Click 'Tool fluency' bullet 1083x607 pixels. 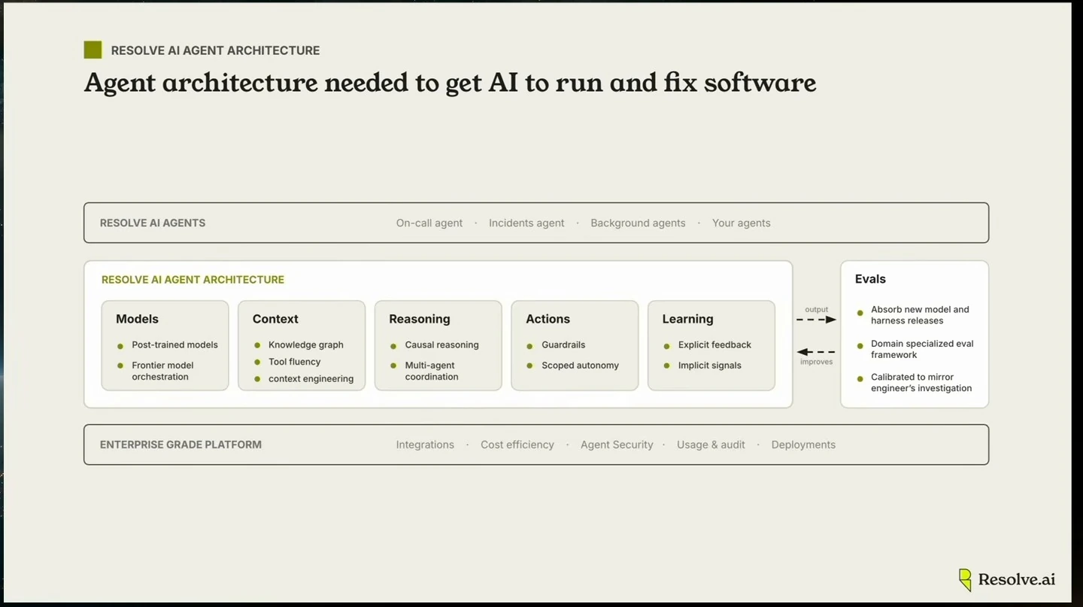(x=294, y=362)
